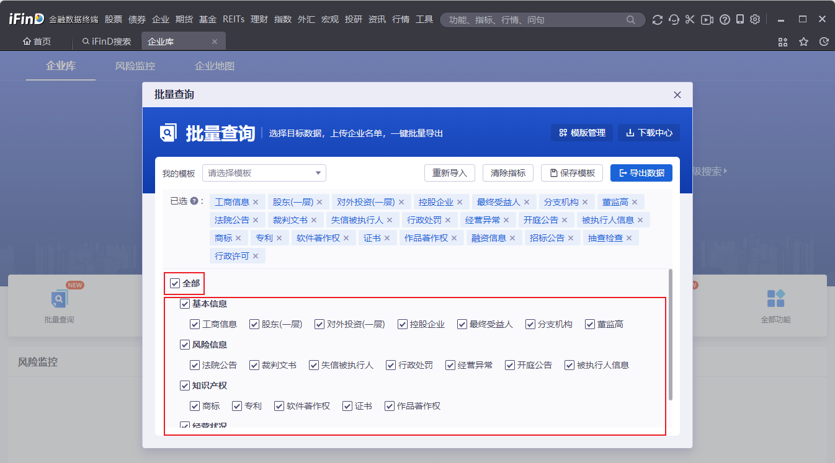The width and height of the screenshot is (835, 463).
Task: Close the 批量查询 dialog
Action: point(677,95)
